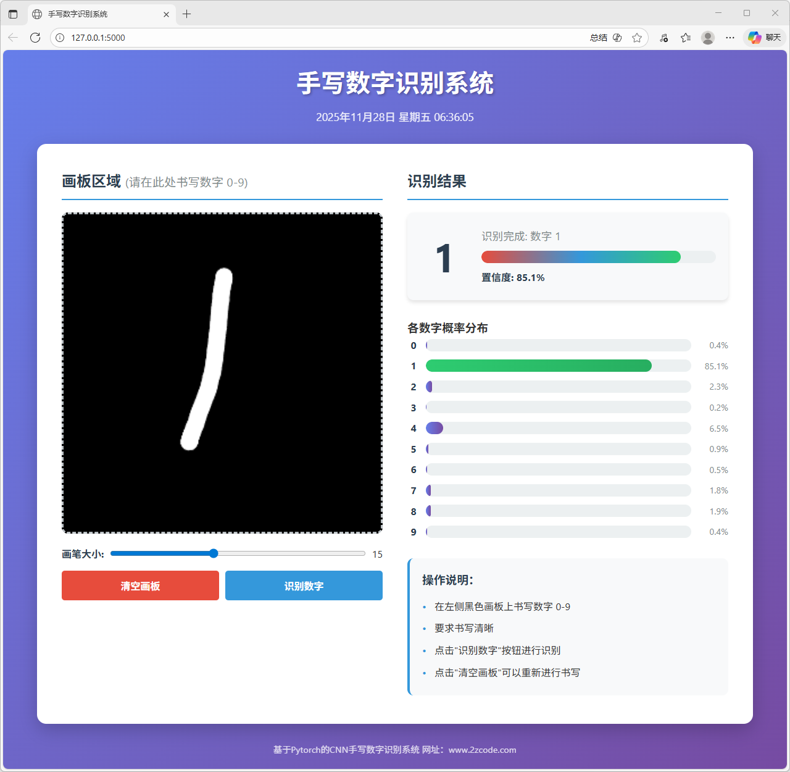Open Edge settings and more menu

click(x=730, y=38)
